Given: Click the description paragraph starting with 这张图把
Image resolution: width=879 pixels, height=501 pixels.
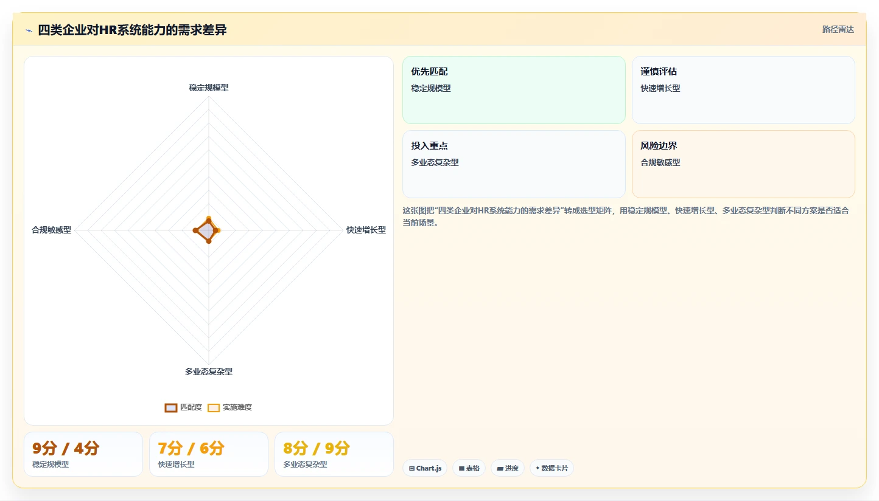Looking at the screenshot, I should click(x=626, y=216).
